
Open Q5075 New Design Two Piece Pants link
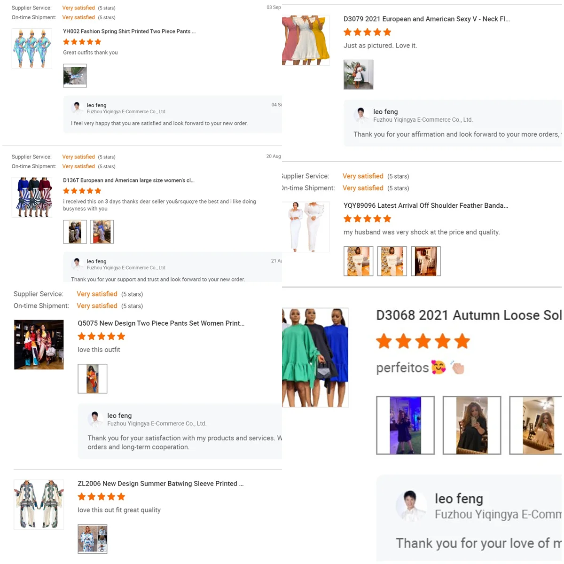click(161, 323)
